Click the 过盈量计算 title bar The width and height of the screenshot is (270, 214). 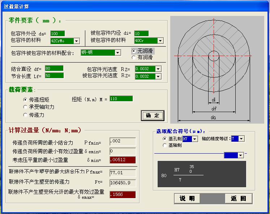(135, 7)
